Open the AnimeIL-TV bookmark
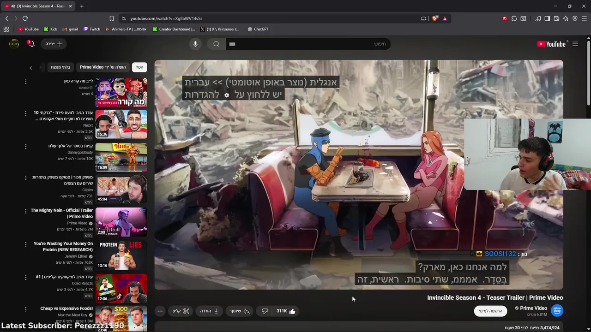591x332 pixels. [x=126, y=29]
